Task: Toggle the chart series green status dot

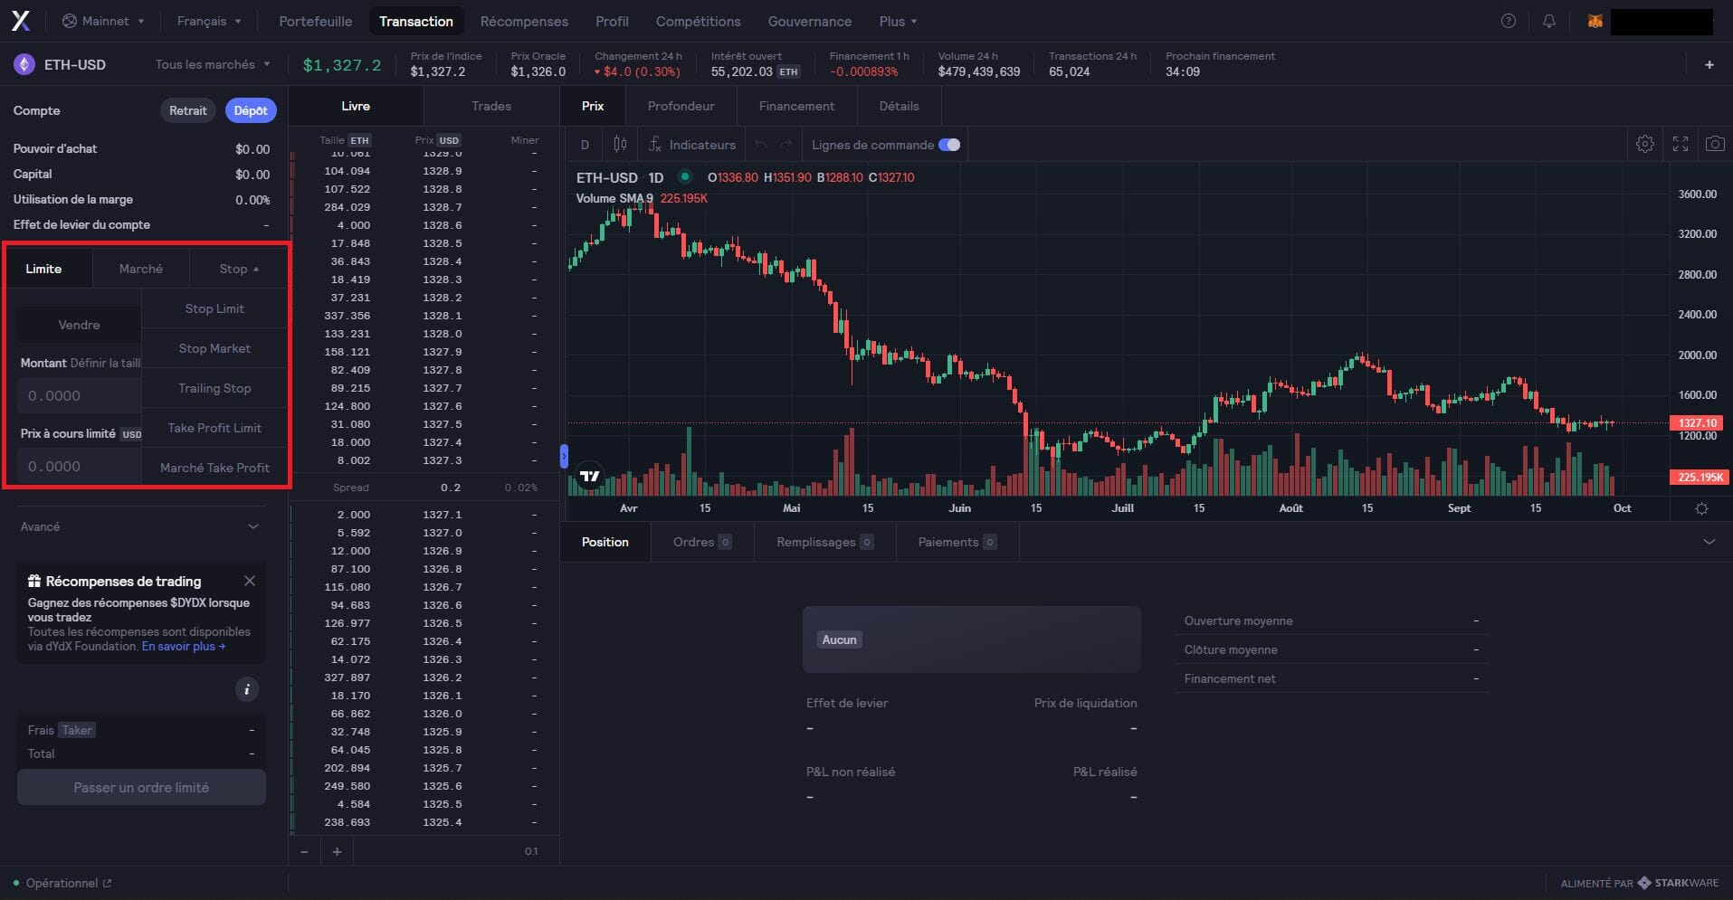Action: 685,176
